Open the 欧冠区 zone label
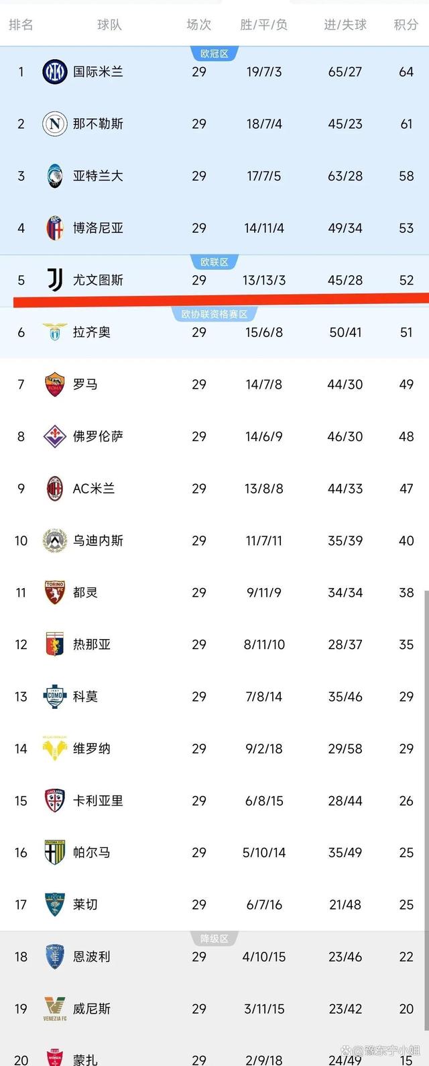429x1066 pixels. (214, 52)
